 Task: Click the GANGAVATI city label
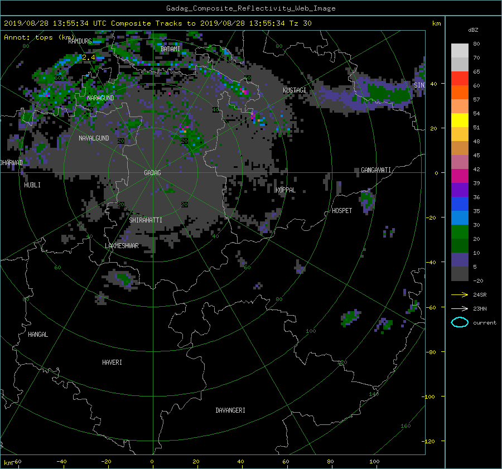pos(376,170)
